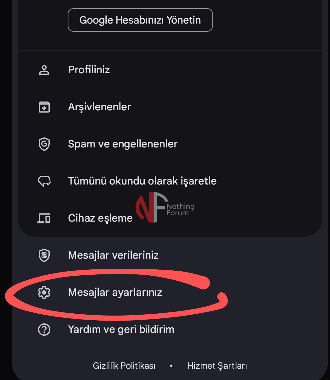Click the person icon beside Profiliniz

(x=44, y=70)
